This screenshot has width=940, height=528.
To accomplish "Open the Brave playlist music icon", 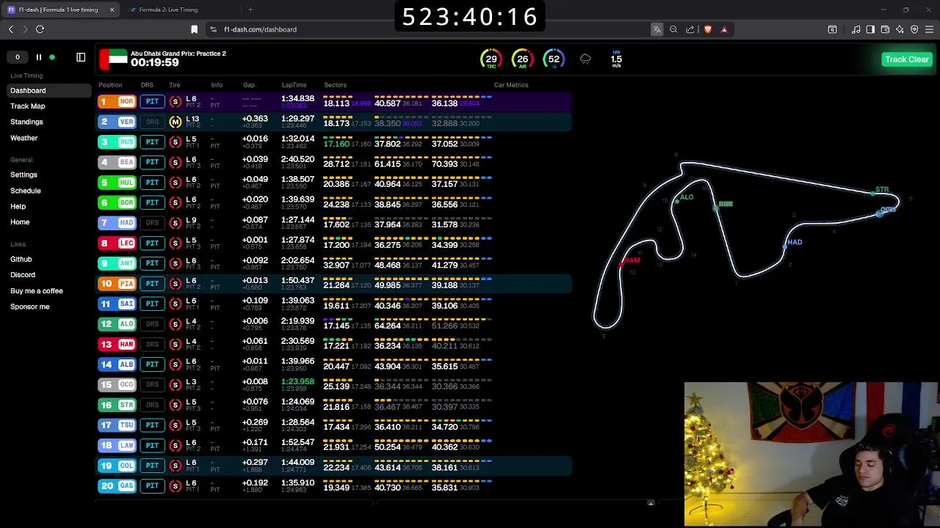I will 856,29.
